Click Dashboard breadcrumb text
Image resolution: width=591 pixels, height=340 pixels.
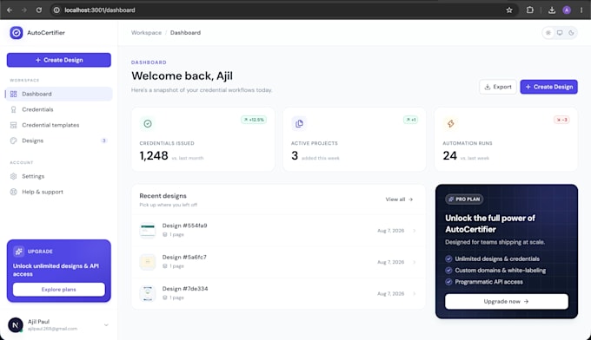coord(185,33)
